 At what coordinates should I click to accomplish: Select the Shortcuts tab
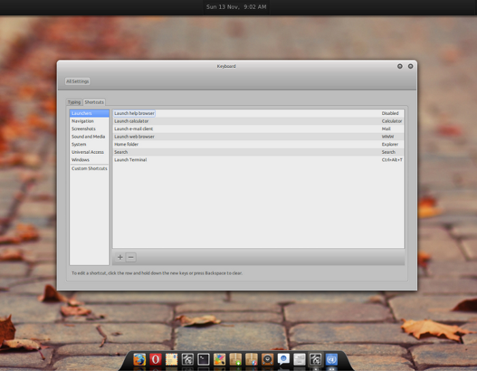(94, 102)
